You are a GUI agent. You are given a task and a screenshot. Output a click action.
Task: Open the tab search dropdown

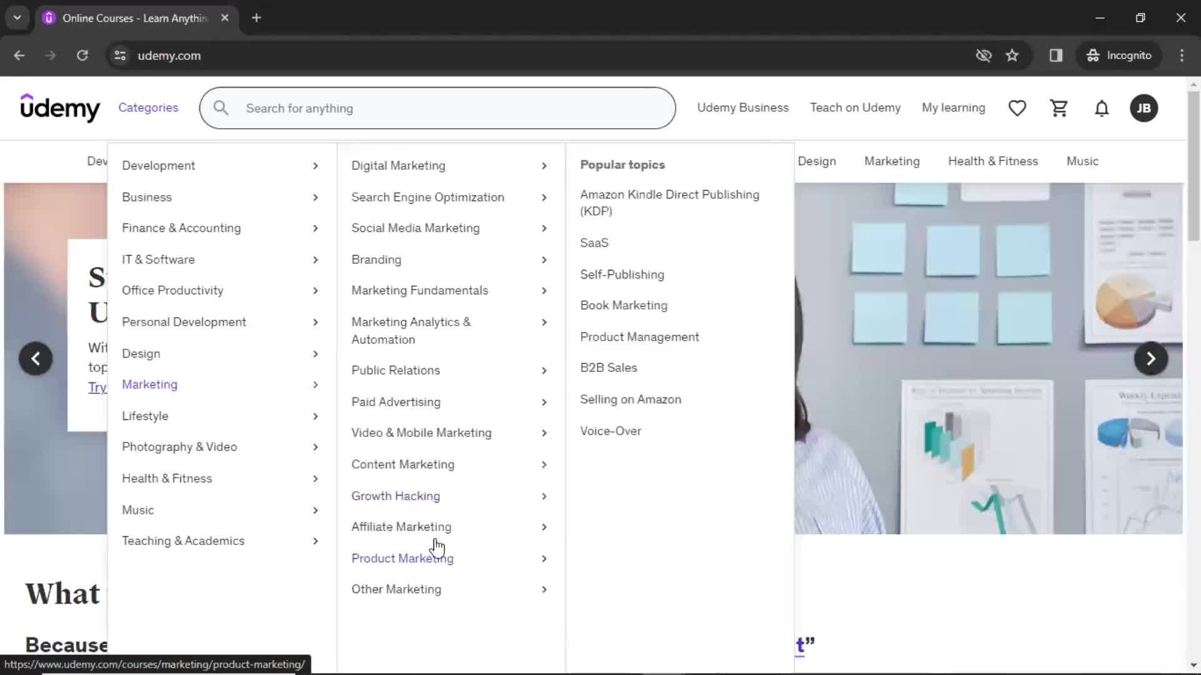pos(18,18)
